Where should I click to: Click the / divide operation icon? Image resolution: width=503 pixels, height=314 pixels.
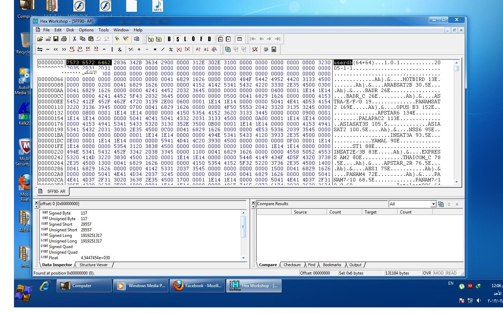pyautogui.click(x=163, y=50)
